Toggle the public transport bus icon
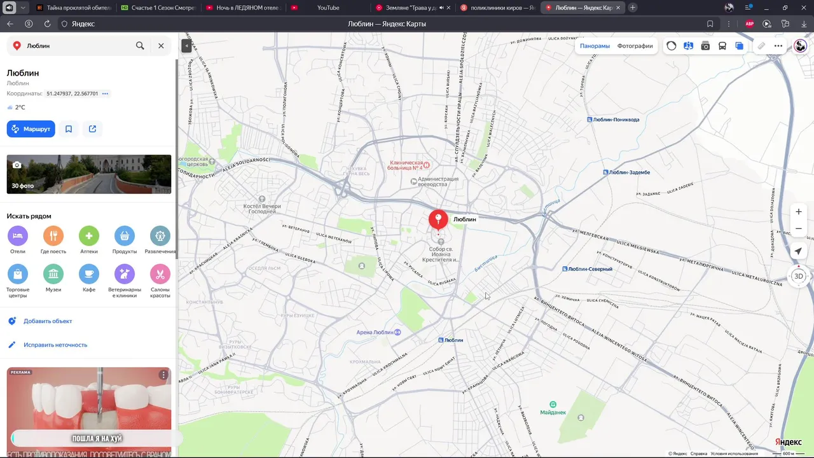The height and width of the screenshot is (458, 814). click(722, 46)
